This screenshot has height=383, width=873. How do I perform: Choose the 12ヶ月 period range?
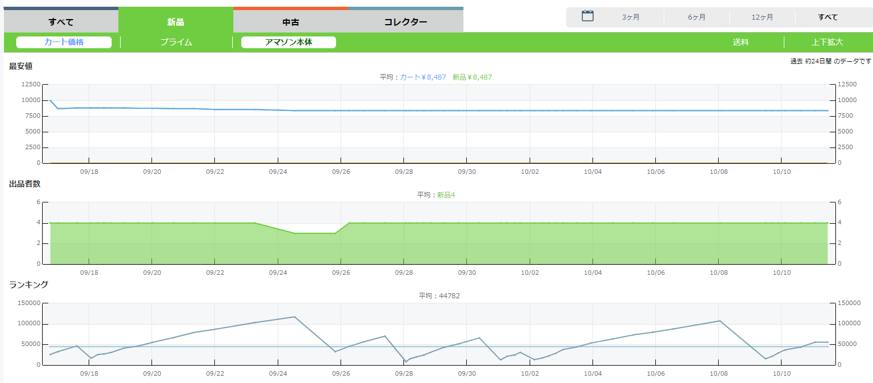762,17
